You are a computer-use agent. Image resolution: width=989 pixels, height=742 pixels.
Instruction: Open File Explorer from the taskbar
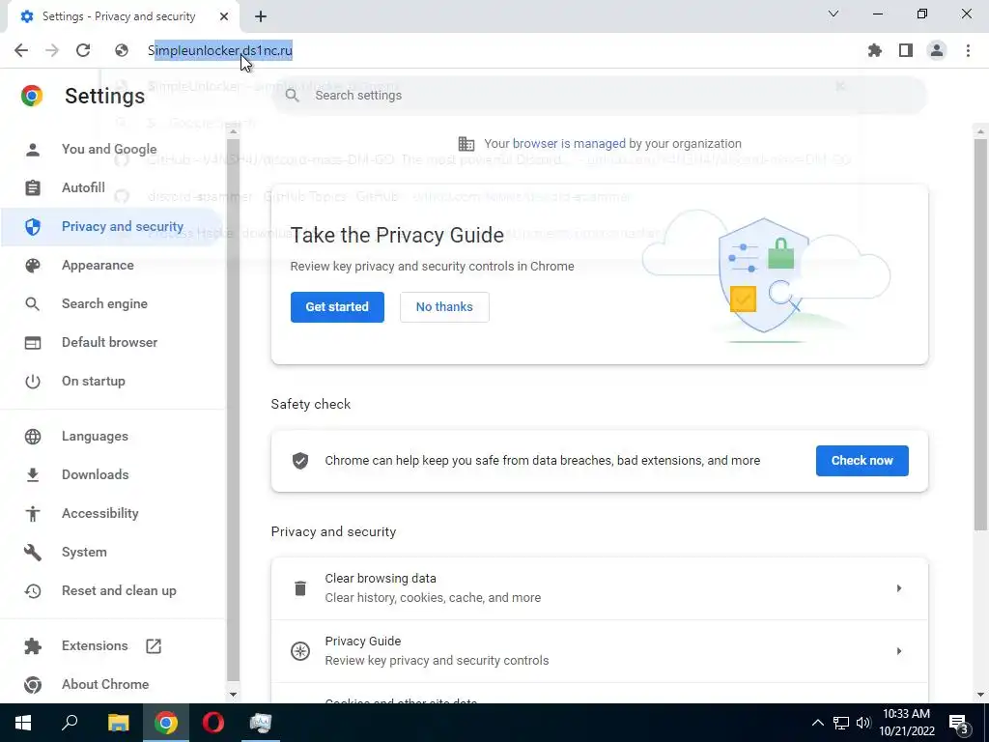click(x=118, y=723)
